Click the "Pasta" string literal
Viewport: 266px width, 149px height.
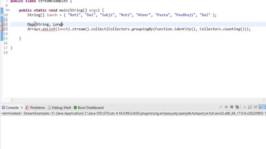coord(163,15)
